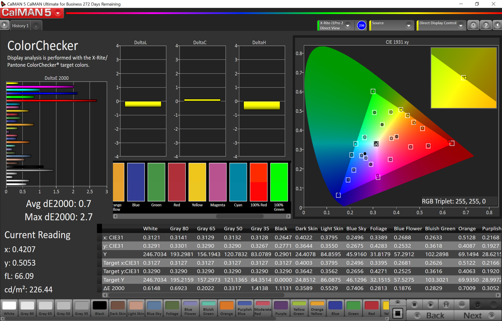This screenshot has width=502, height=321.
Task: Click the Next button
Action: click(x=477, y=316)
